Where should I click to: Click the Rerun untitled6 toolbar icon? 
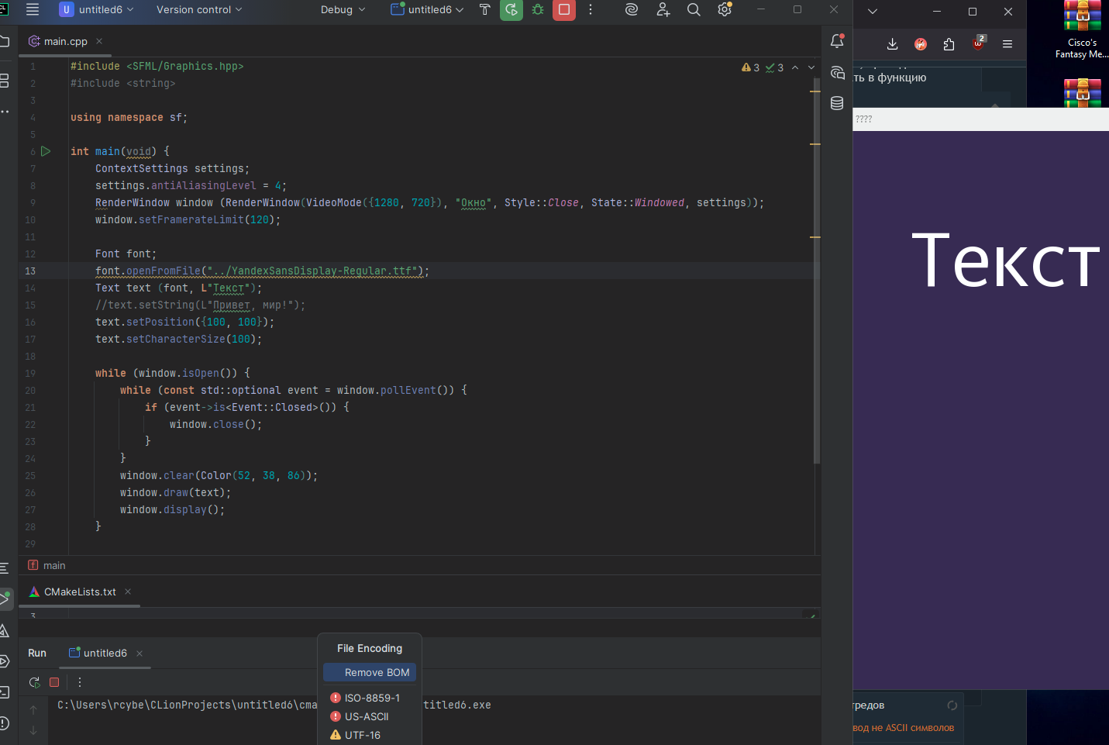(511, 10)
